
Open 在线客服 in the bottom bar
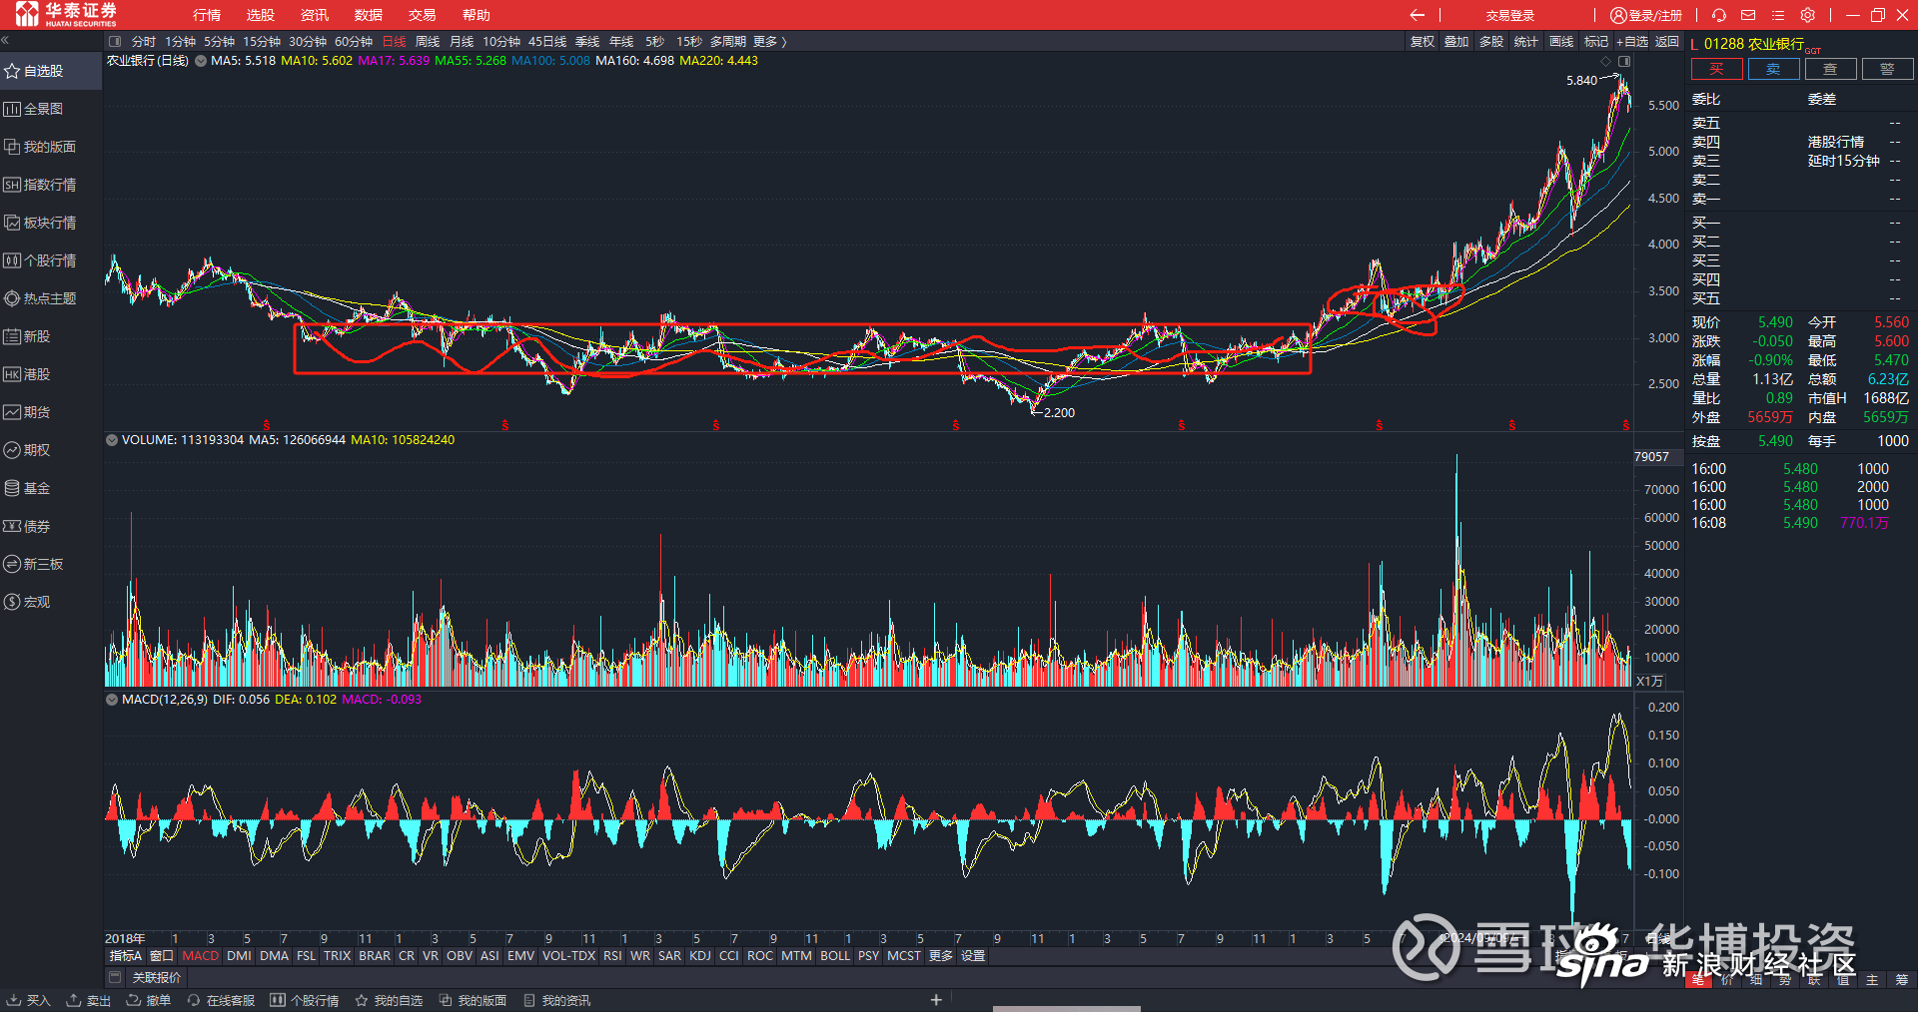(221, 1000)
